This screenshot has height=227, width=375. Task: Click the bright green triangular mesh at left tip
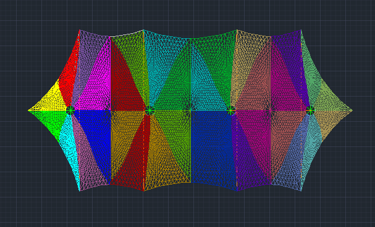point(49,121)
